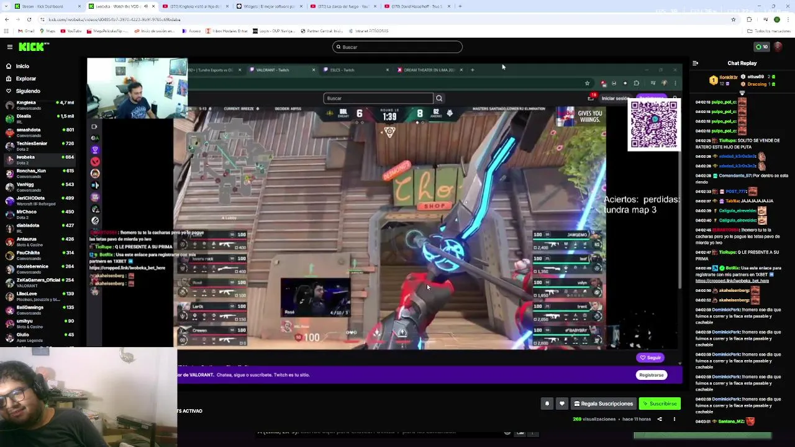Open Siguiendo in Kick sidebar

coord(28,91)
